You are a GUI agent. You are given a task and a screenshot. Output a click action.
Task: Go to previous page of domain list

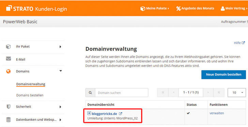[x=173, y=93]
